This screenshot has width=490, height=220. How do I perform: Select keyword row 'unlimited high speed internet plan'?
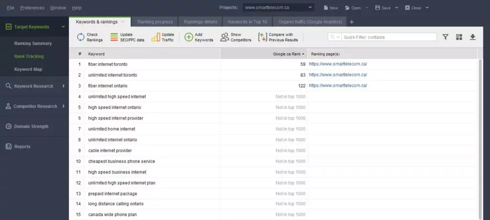click(273, 183)
